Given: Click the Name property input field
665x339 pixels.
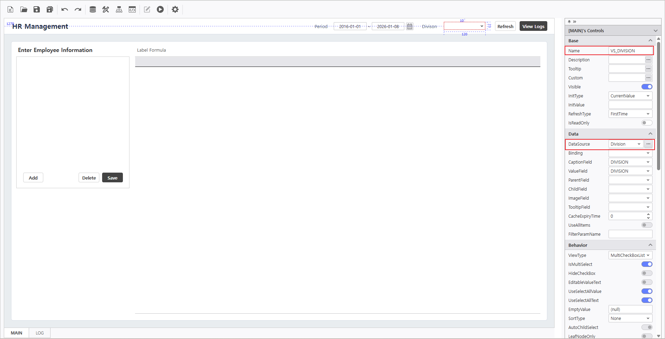Looking at the screenshot, I should (x=630, y=51).
